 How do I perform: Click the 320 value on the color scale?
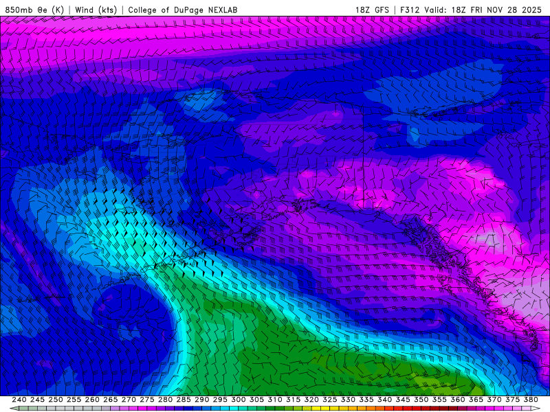click(x=311, y=400)
